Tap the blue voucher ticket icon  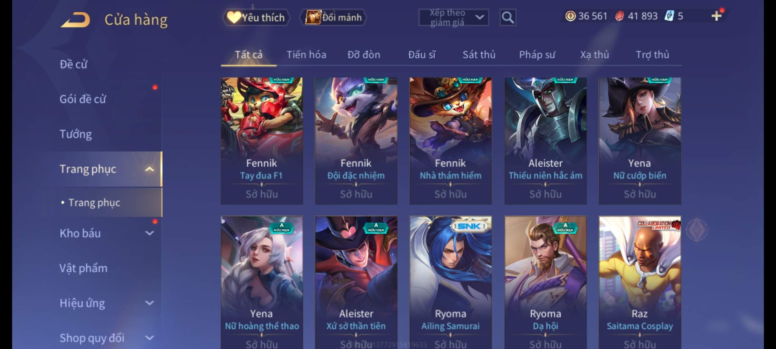669,16
